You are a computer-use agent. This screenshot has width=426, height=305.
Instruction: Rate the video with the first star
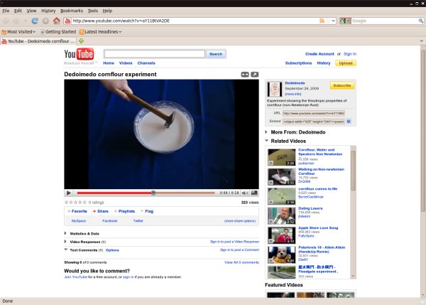click(x=66, y=202)
